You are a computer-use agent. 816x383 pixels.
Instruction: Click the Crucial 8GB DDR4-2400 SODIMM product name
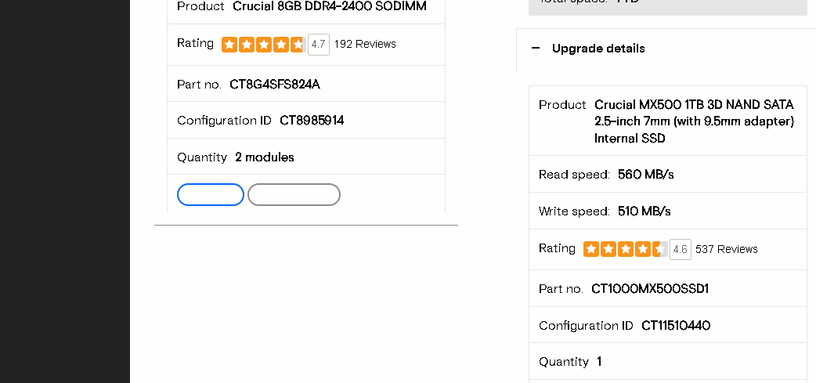point(330,6)
